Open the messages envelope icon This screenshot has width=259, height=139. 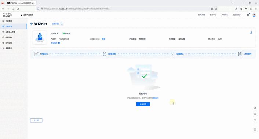[x=248, y=15]
